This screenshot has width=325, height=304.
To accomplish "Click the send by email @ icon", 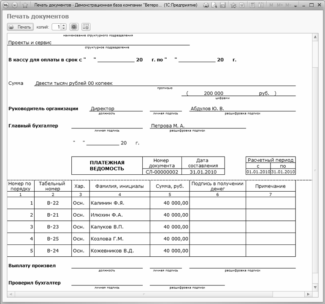I will [x=74, y=27].
